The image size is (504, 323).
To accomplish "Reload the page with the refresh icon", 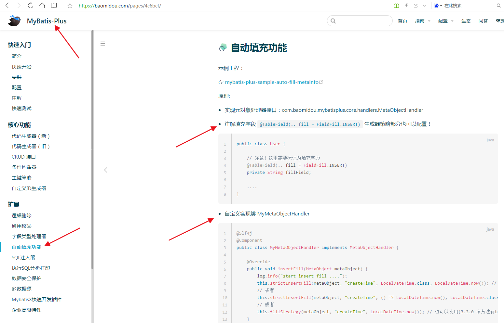I will click(x=30, y=6).
